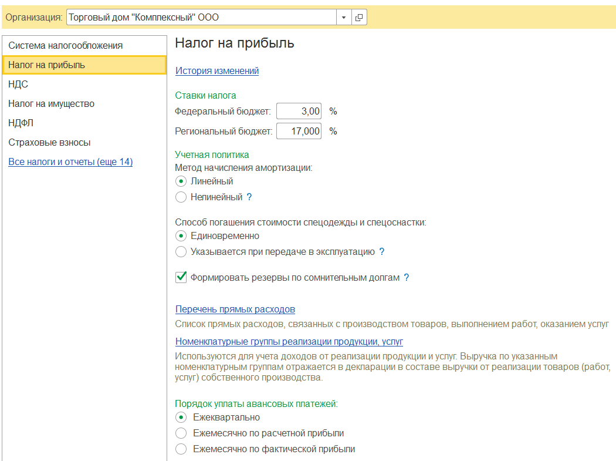
Task: Open help for Нелинейный amortization method
Action: (x=249, y=197)
